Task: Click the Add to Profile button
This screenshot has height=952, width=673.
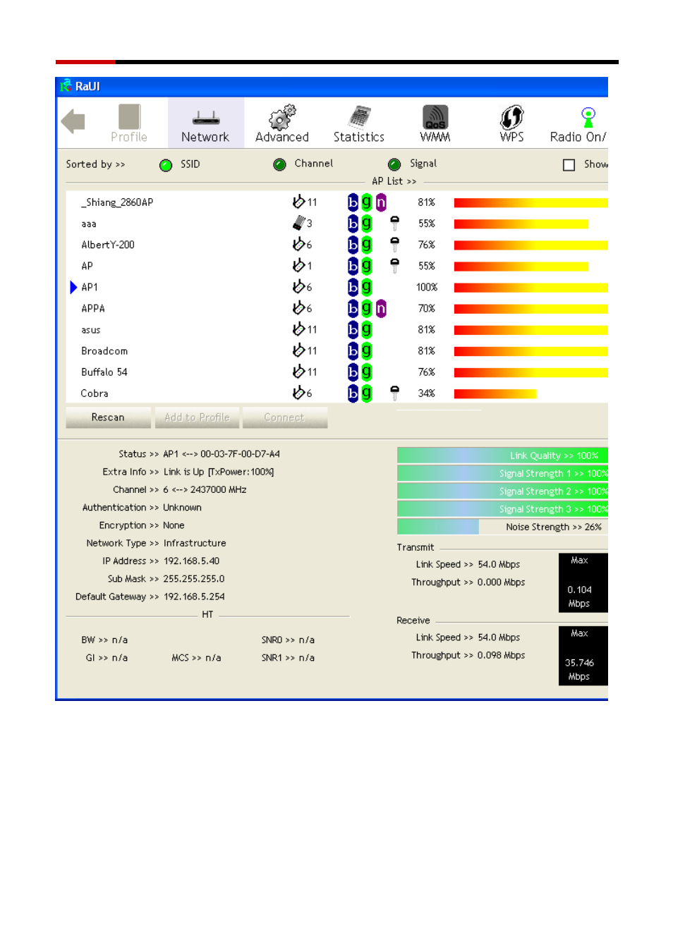Action: click(197, 417)
